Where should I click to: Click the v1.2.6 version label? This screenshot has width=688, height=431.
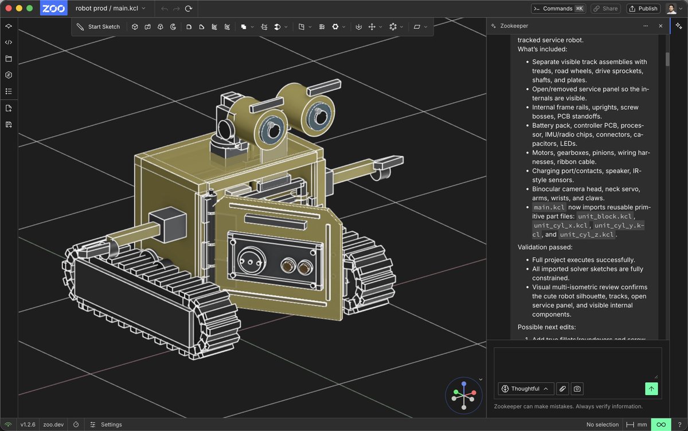(x=28, y=425)
